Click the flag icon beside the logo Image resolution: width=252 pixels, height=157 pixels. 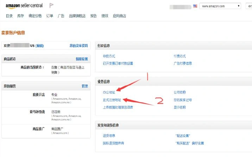[x=51, y=6]
